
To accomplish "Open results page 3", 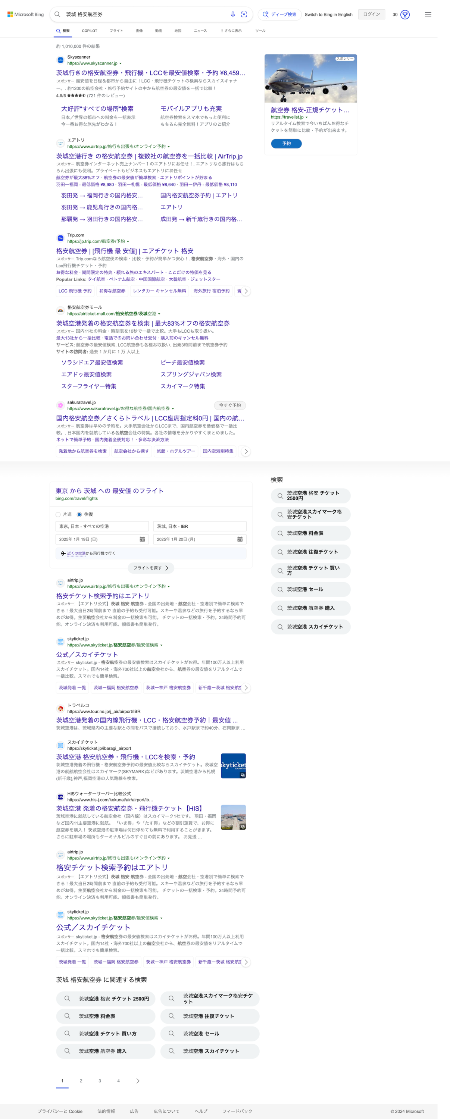I will click(x=100, y=1081).
